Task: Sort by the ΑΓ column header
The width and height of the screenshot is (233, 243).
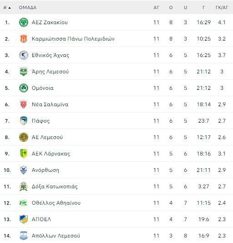Action: click(x=156, y=8)
